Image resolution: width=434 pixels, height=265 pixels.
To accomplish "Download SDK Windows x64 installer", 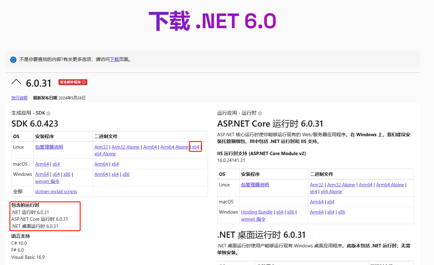I will pos(56,174).
